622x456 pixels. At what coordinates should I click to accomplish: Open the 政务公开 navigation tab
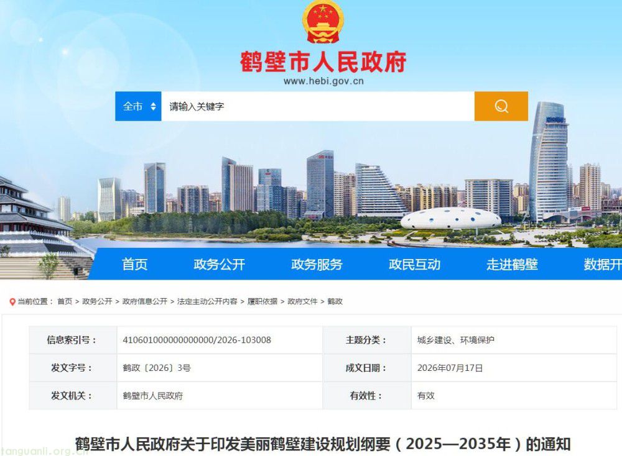(x=219, y=264)
